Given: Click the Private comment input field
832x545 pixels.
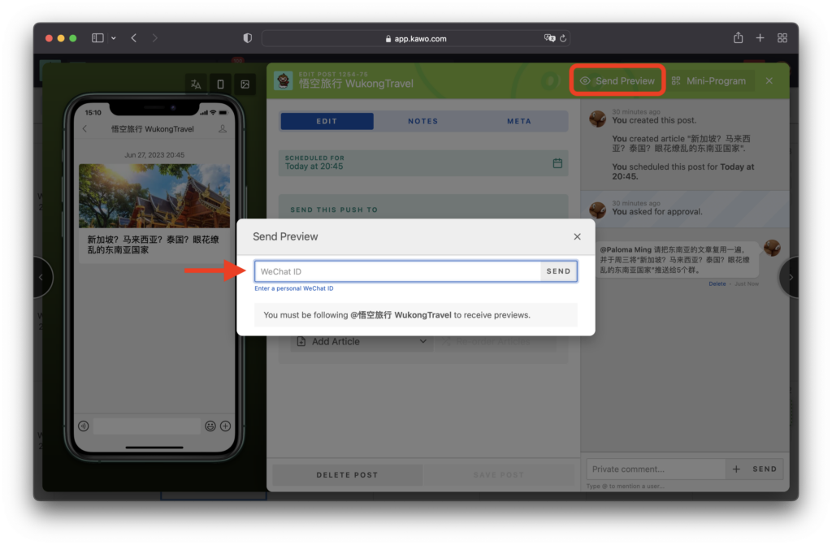Looking at the screenshot, I should (656, 469).
